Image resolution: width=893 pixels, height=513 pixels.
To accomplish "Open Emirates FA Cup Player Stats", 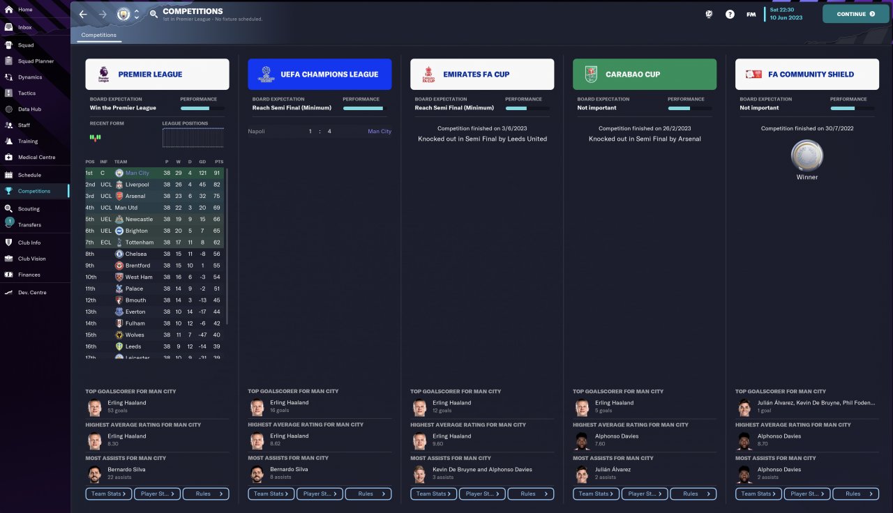I will [482, 494].
